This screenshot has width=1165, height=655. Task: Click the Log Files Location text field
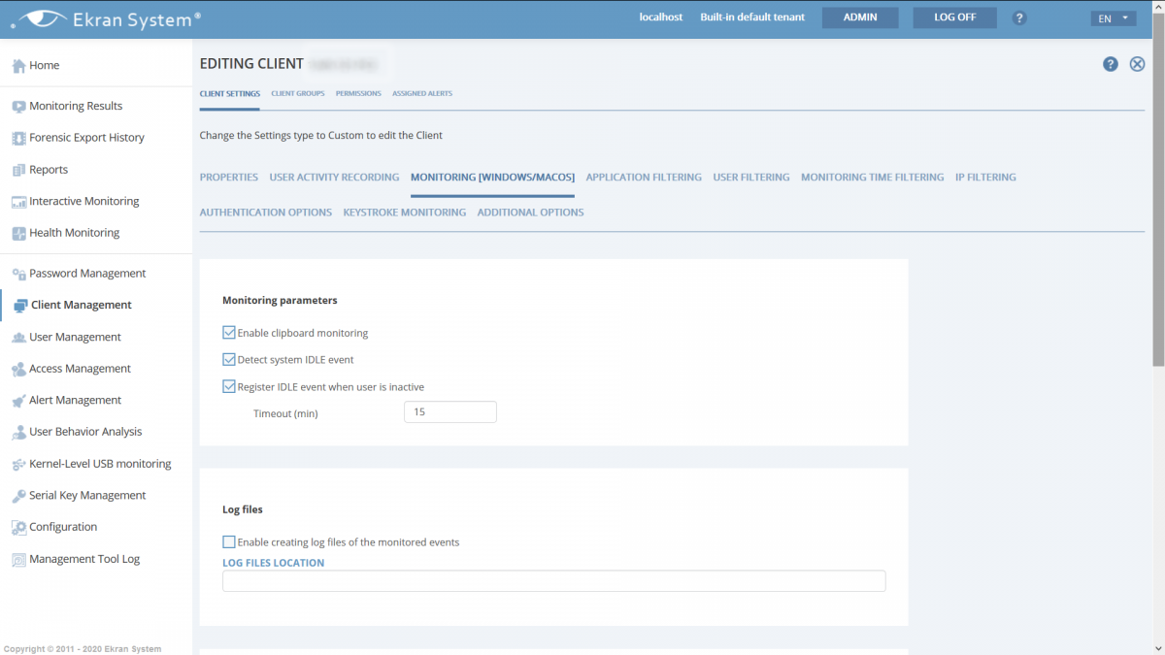[553, 581]
